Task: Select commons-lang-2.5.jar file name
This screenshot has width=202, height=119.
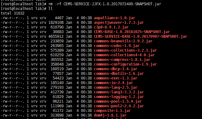Action: [116, 87]
